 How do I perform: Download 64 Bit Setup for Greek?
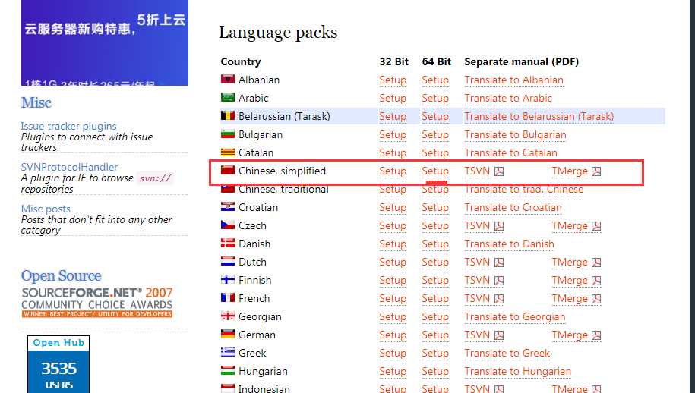[434, 353]
